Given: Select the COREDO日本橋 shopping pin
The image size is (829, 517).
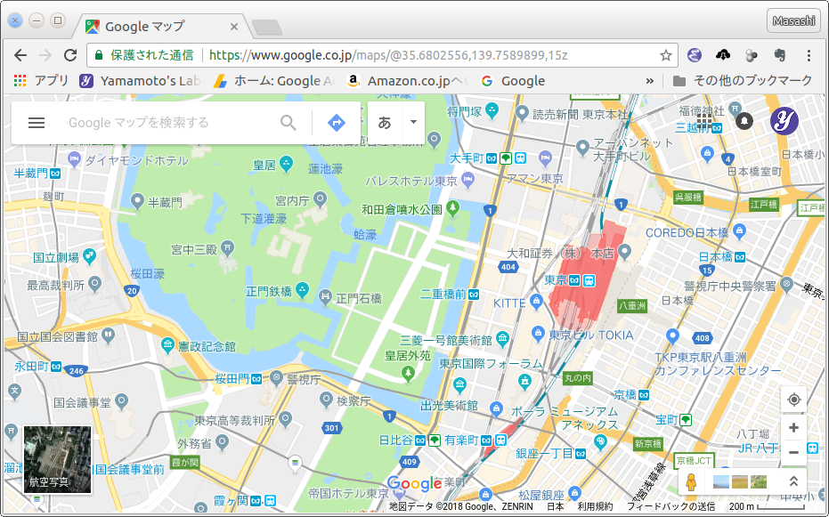Looking at the screenshot, I should pos(739,230).
